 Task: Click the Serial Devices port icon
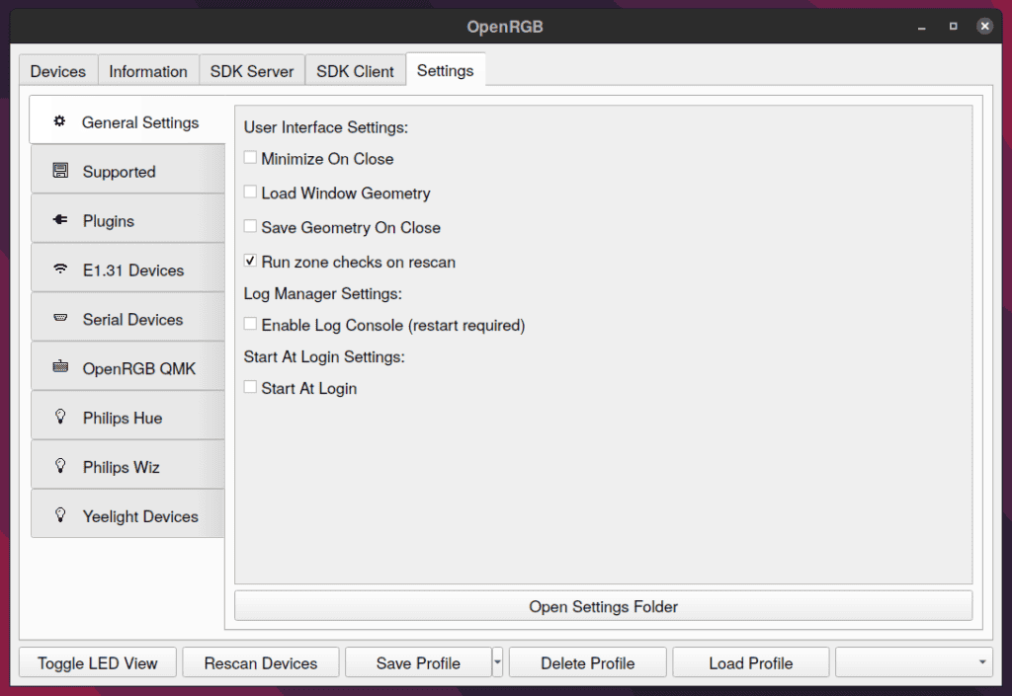click(60, 318)
